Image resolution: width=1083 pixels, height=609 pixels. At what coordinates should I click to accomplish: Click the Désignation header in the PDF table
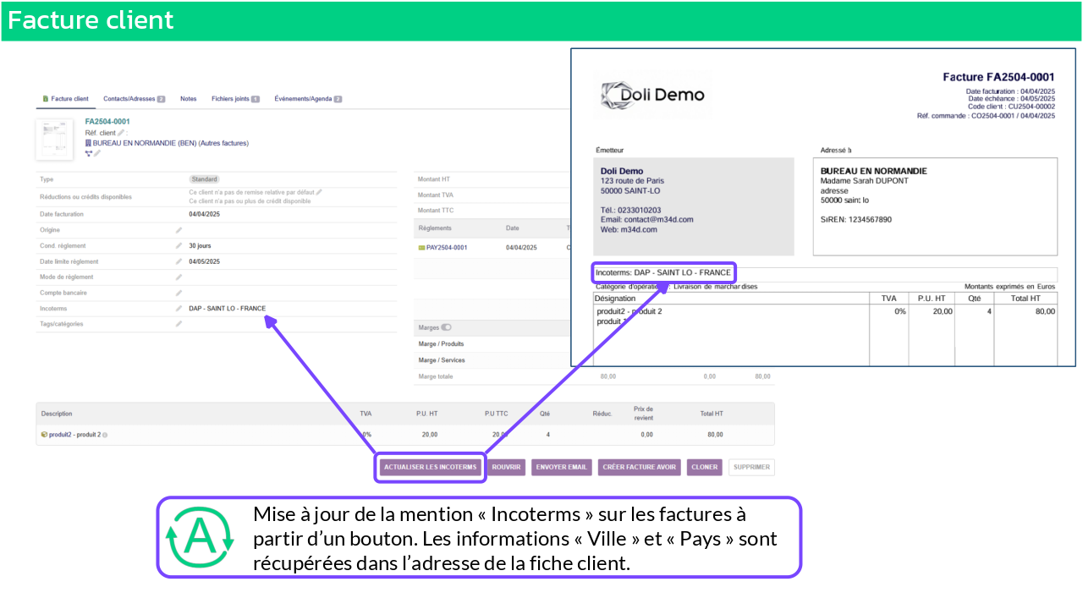click(615, 299)
